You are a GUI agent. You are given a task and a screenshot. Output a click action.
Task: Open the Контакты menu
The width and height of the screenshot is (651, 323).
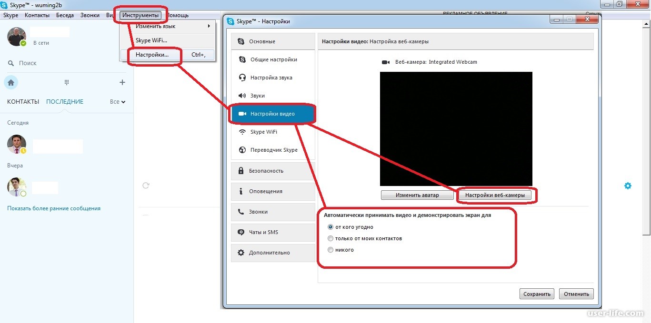coord(37,15)
